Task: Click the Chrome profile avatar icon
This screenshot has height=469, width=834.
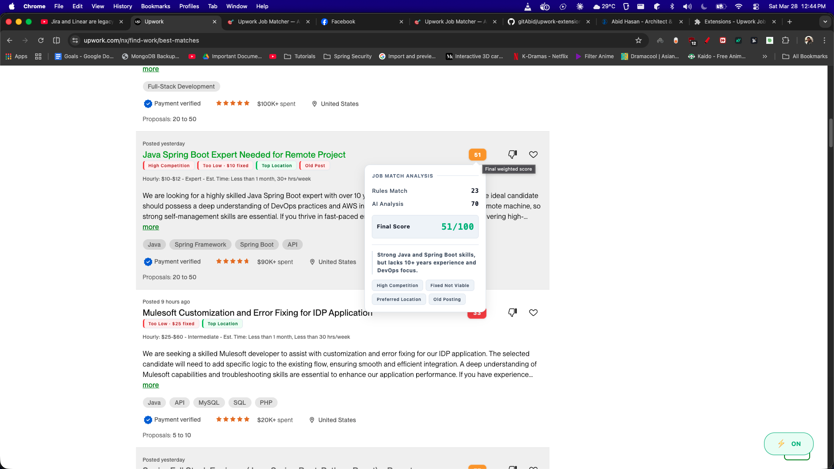Action: [808, 40]
